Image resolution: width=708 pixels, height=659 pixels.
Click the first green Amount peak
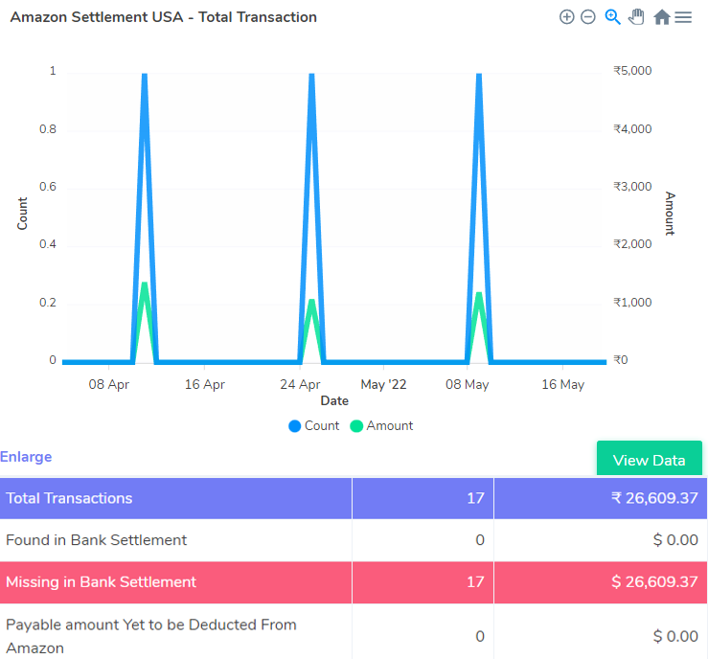point(145,284)
